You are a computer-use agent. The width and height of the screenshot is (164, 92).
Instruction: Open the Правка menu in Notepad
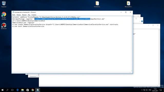coord(19,15)
